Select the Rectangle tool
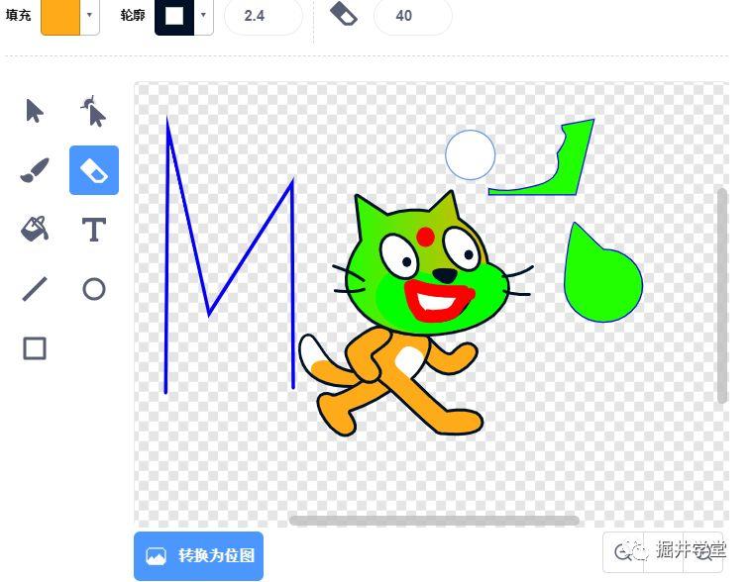The width and height of the screenshot is (751, 582). coord(35,348)
